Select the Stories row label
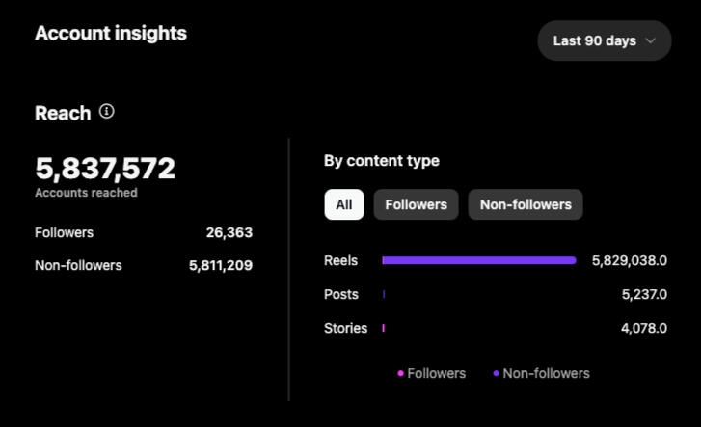 pyautogui.click(x=345, y=328)
